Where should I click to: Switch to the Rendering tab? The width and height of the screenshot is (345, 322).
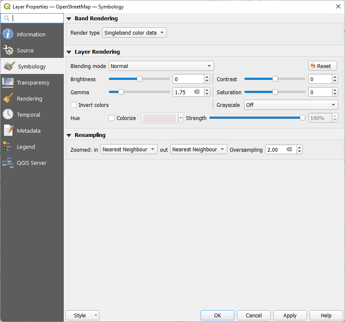point(32,98)
